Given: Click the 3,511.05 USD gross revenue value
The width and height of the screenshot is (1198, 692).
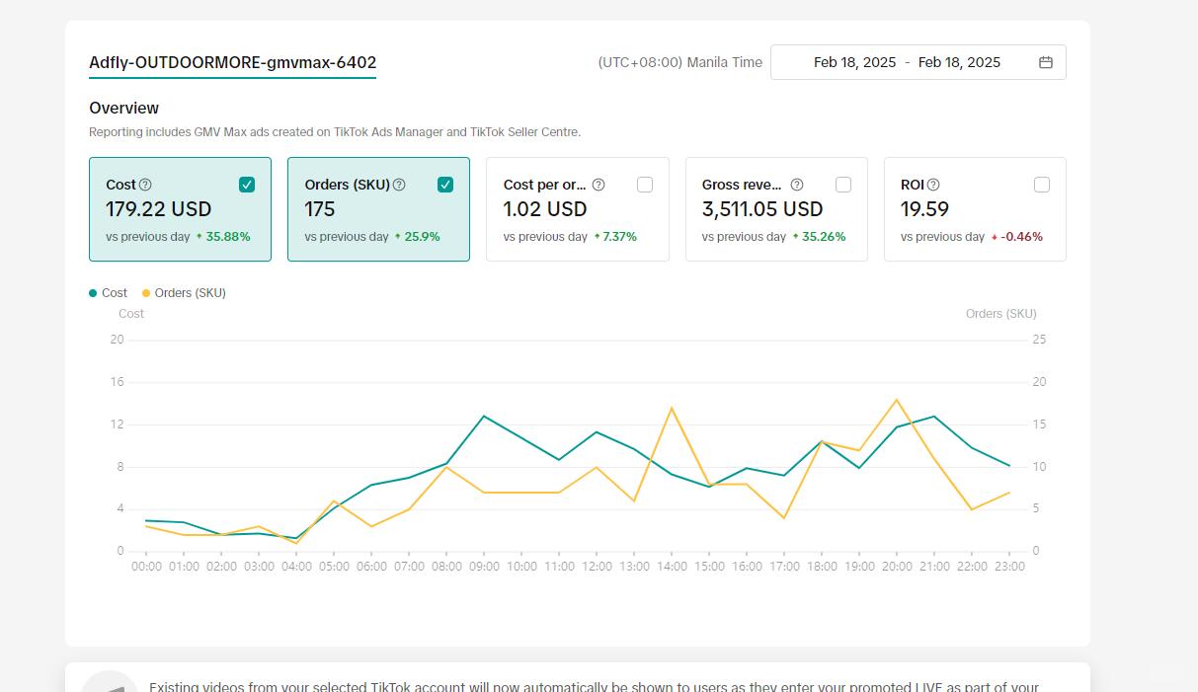Looking at the screenshot, I should (762, 209).
